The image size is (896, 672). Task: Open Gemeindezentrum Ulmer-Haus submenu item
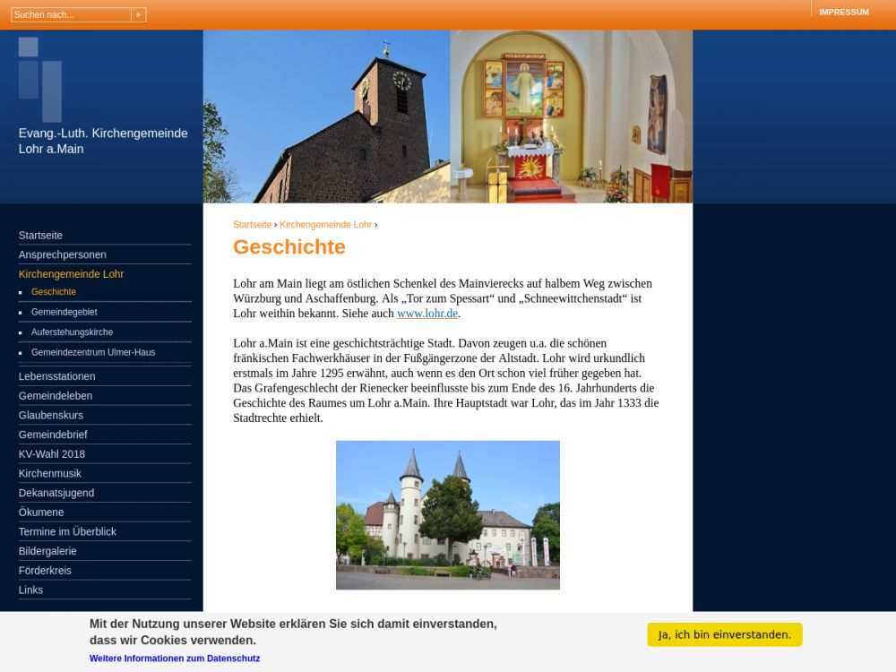click(x=92, y=352)
